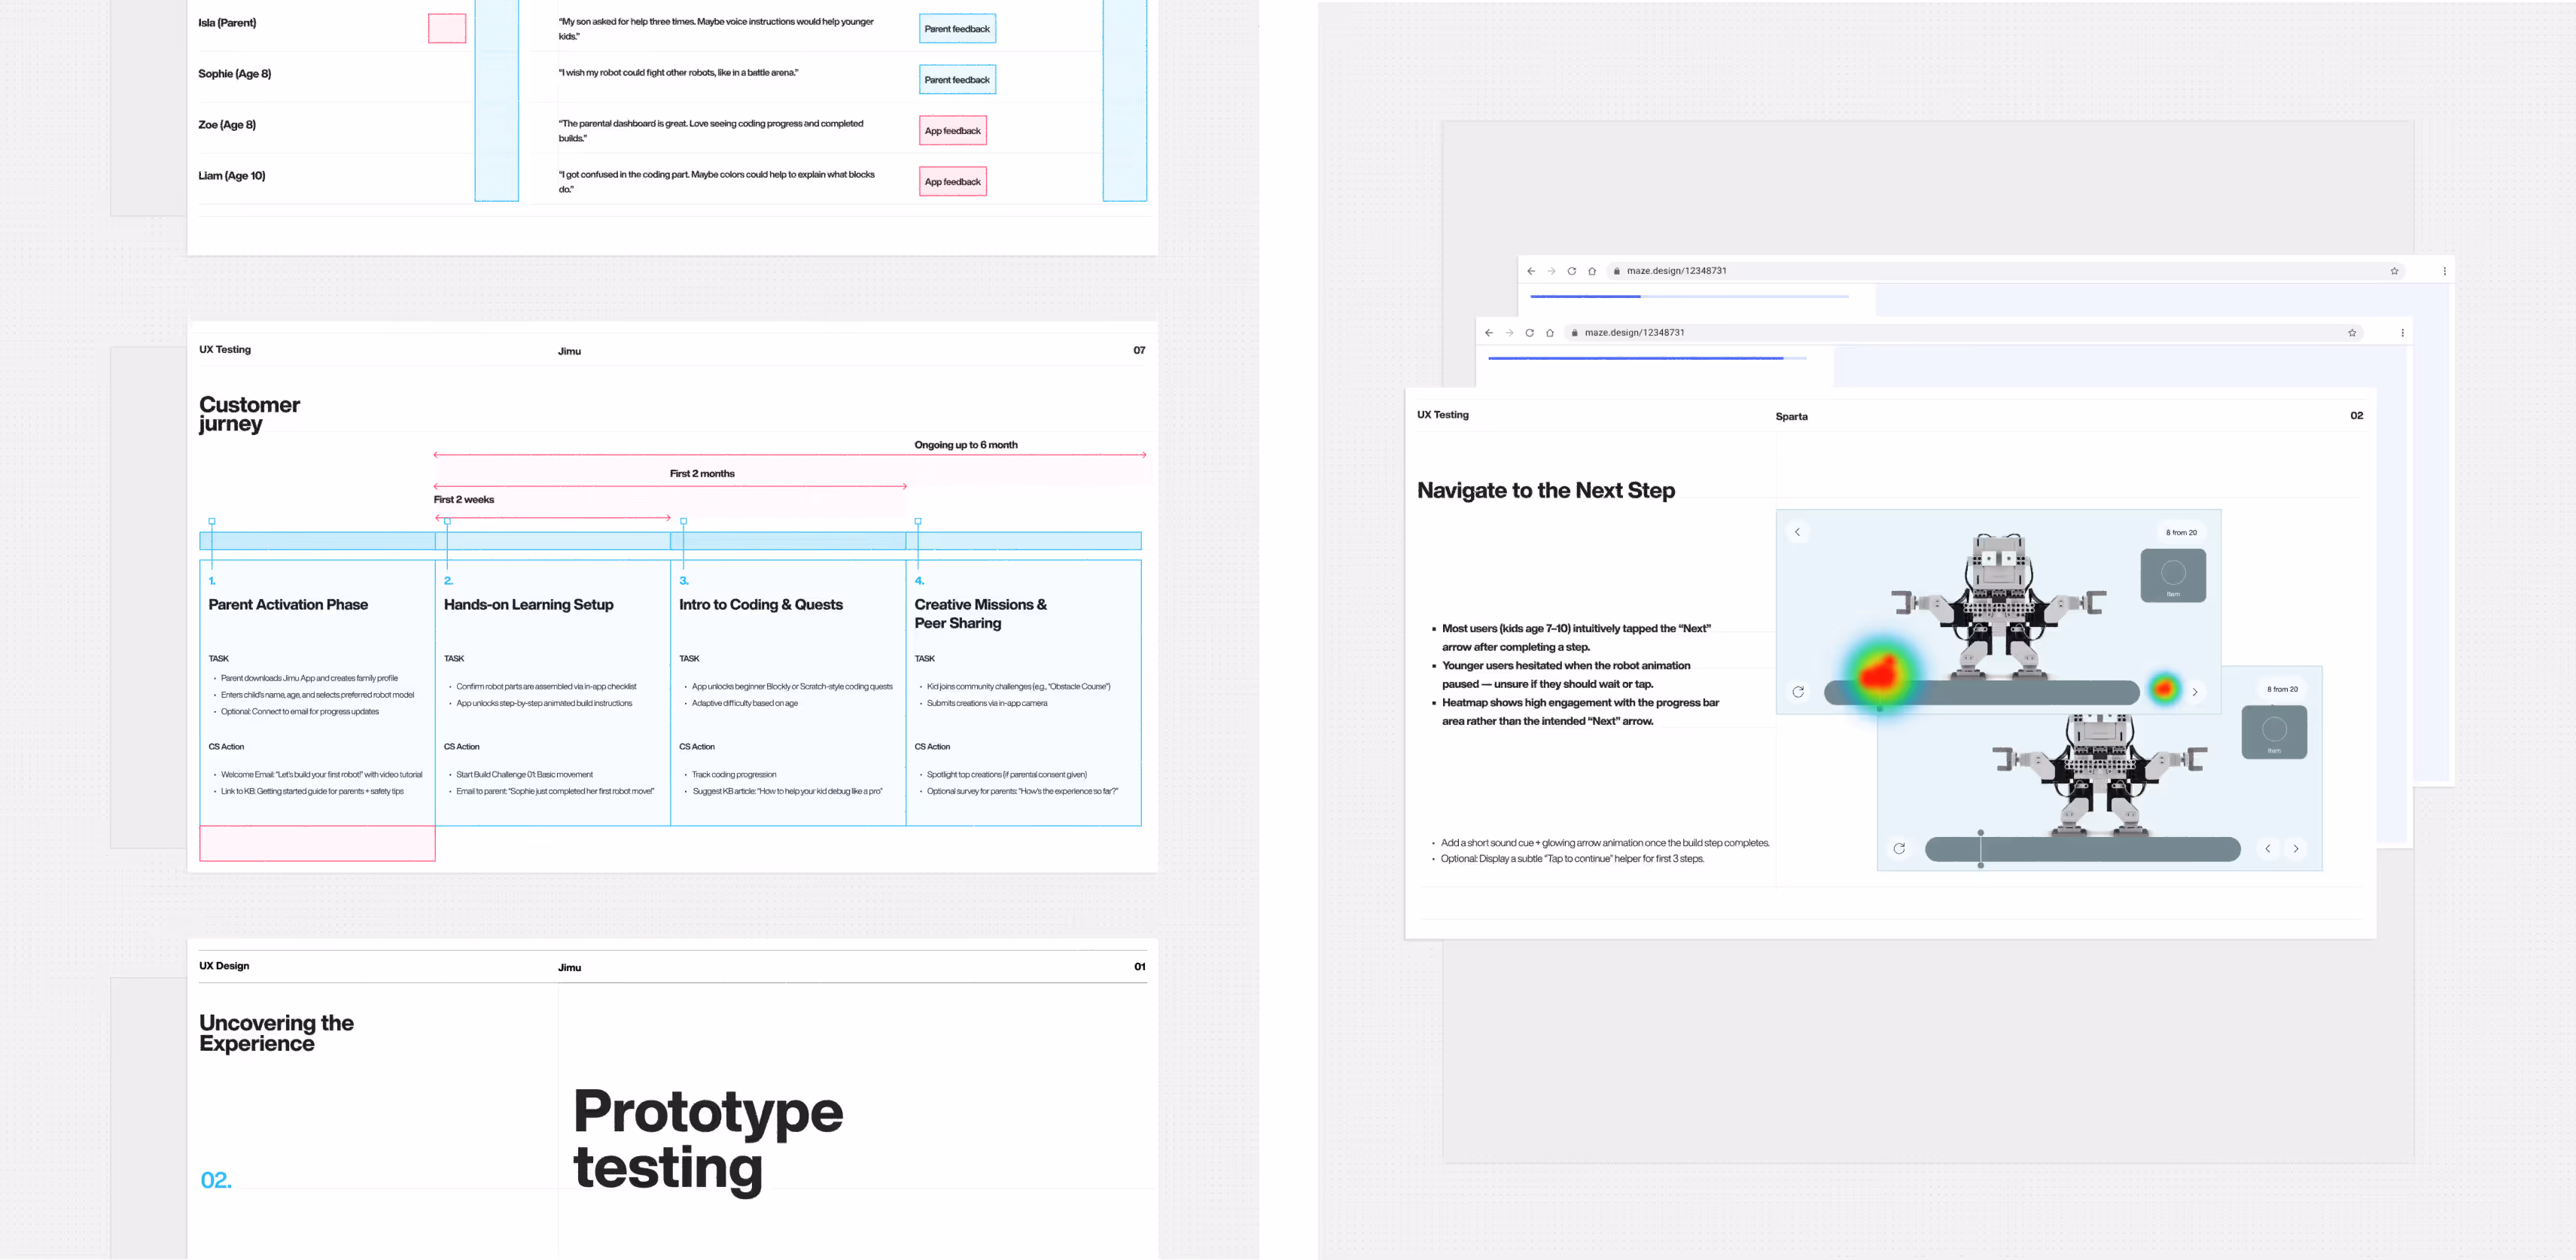Click bookmark star in the front browser address bar
2576x1260 pixels.
[x=2352, y=333]
